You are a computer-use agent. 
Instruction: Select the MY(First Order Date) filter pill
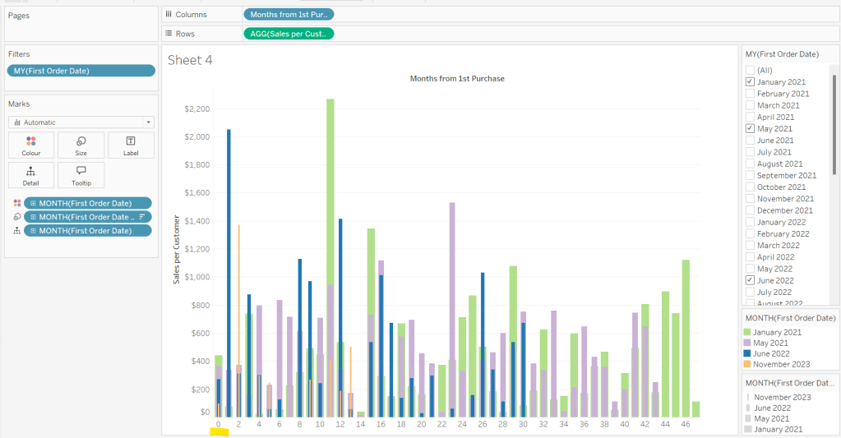click(x=81, y=71)
